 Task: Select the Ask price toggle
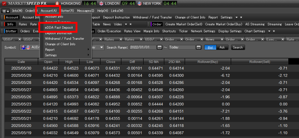(x=222, y=47)
